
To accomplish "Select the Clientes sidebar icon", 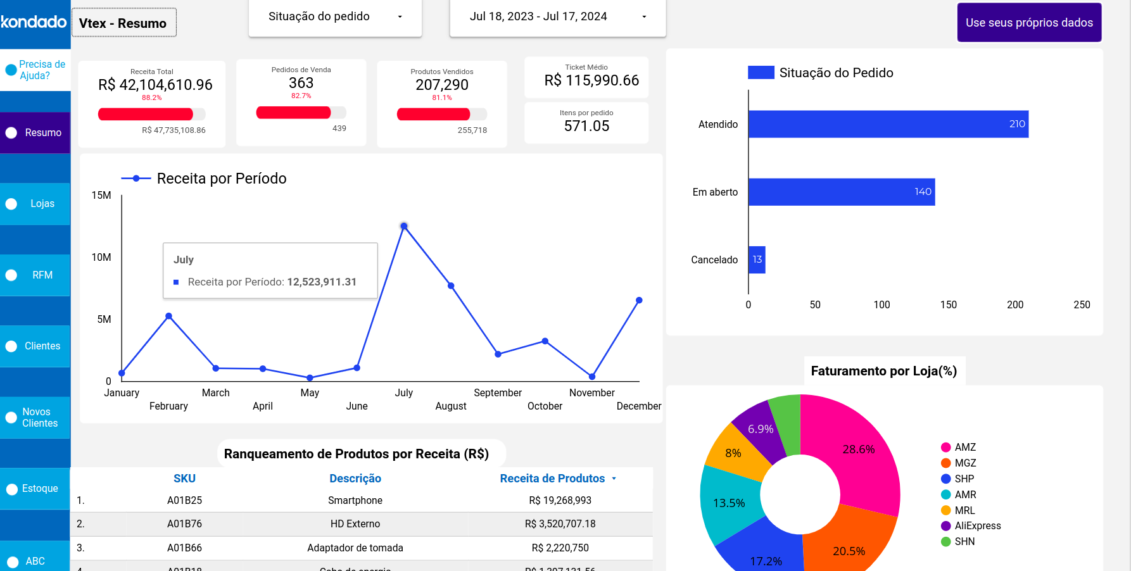I will coord(11,346).
